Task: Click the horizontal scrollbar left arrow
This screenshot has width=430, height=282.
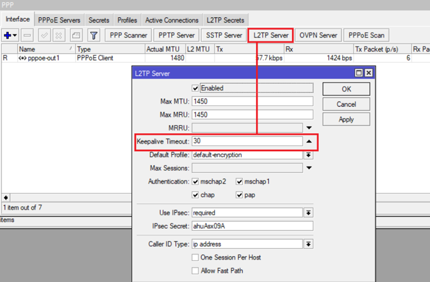Action: pyautogui.click(x=5, y=198)
